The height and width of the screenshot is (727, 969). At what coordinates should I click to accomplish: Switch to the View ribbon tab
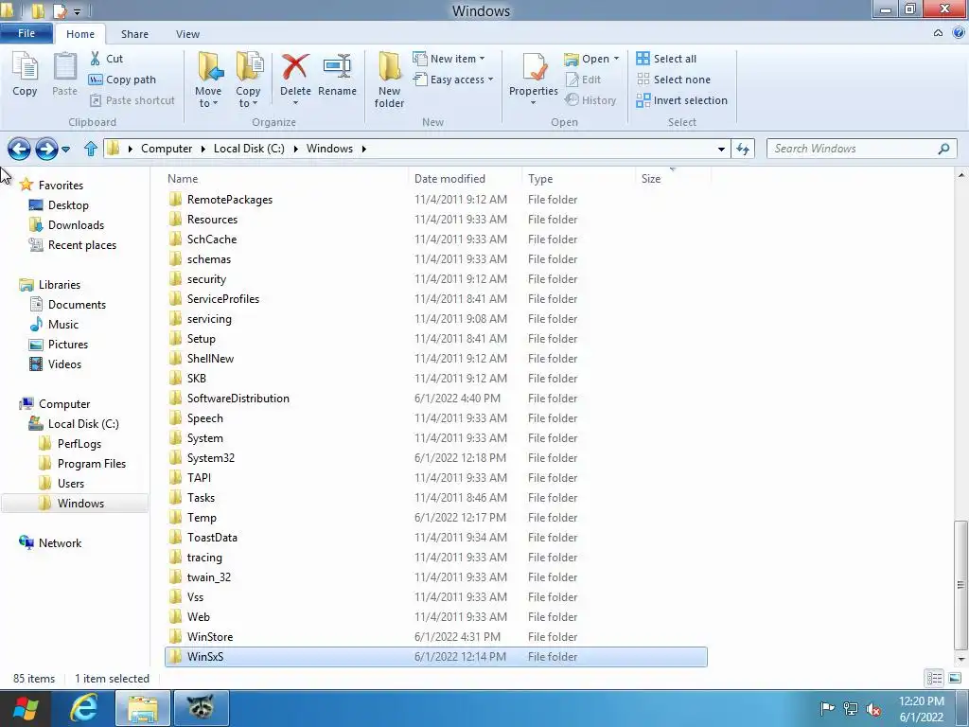(187, 34)
